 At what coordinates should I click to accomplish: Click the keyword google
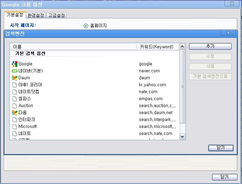pos(146,64)
